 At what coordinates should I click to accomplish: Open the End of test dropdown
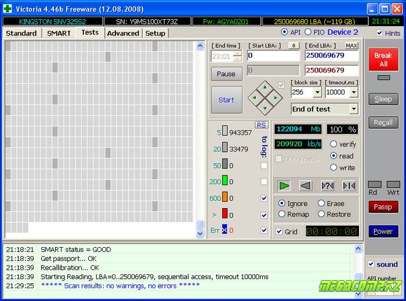[354, 109]
